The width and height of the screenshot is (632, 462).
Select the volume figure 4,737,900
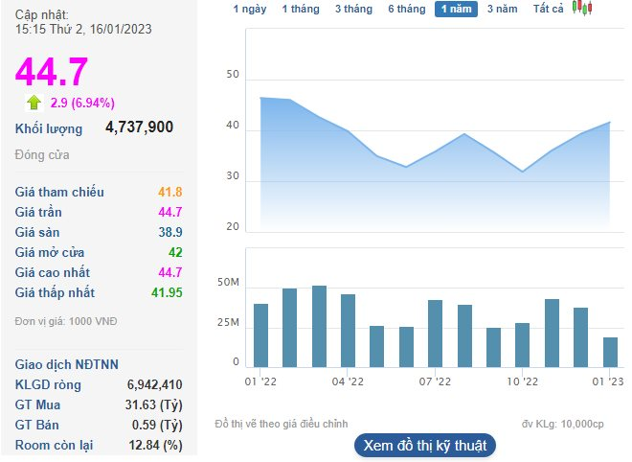[x=139, y=127]
